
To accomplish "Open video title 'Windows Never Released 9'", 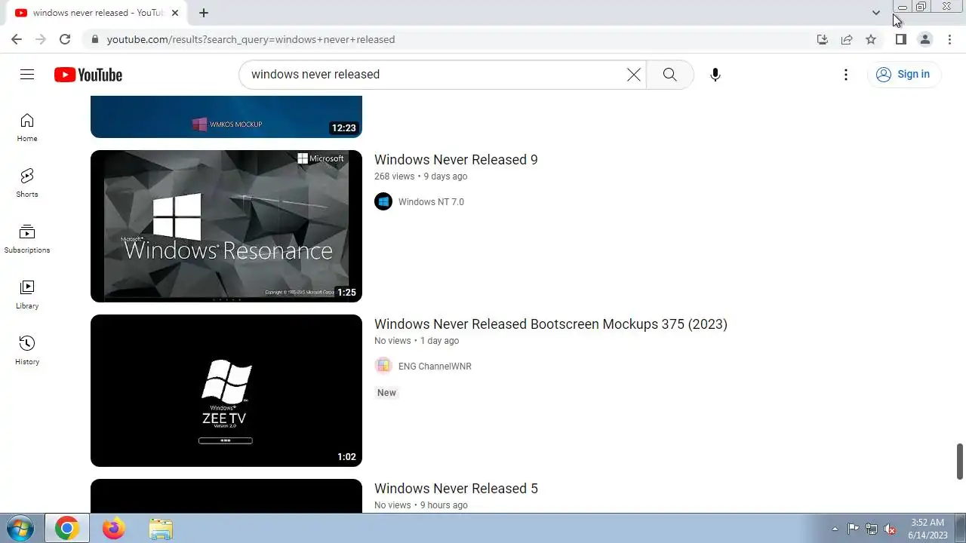I will click(x=456, y=160).
